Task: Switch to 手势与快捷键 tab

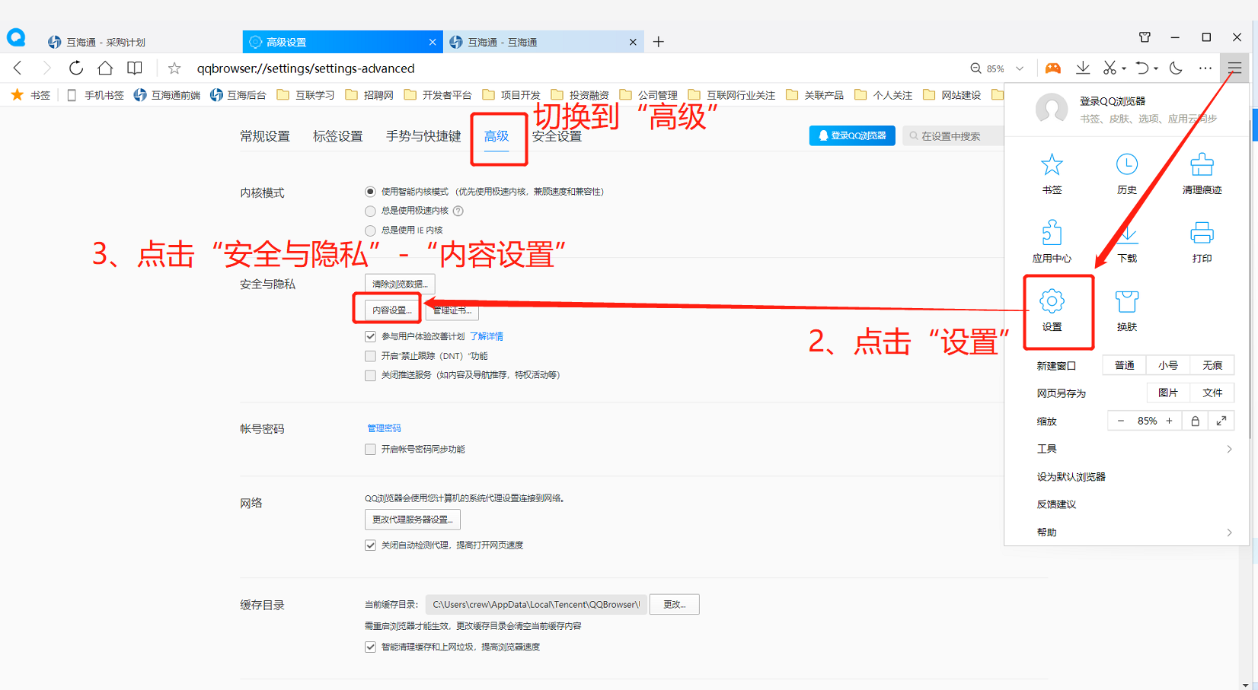Action: point(423,136)
